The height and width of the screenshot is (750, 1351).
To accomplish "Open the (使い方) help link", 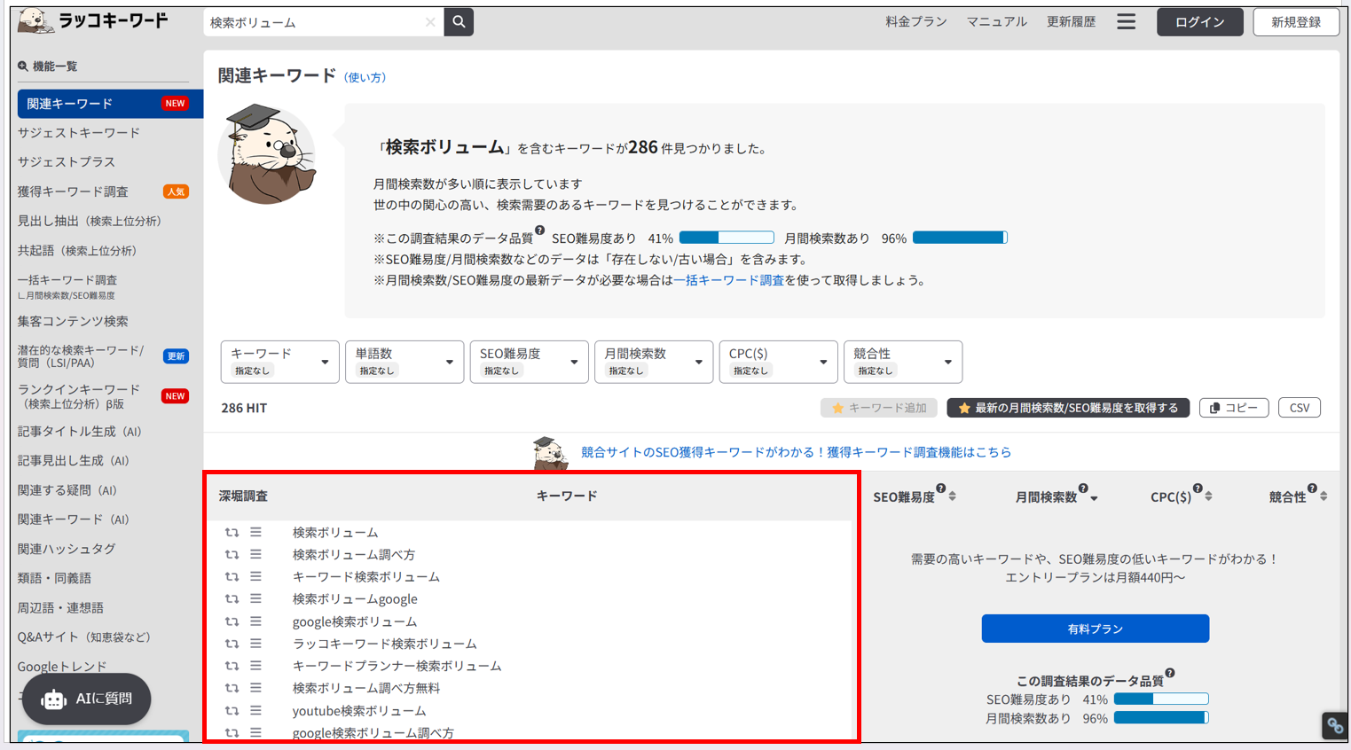I will pyautogui.click(x=365, y=78).
